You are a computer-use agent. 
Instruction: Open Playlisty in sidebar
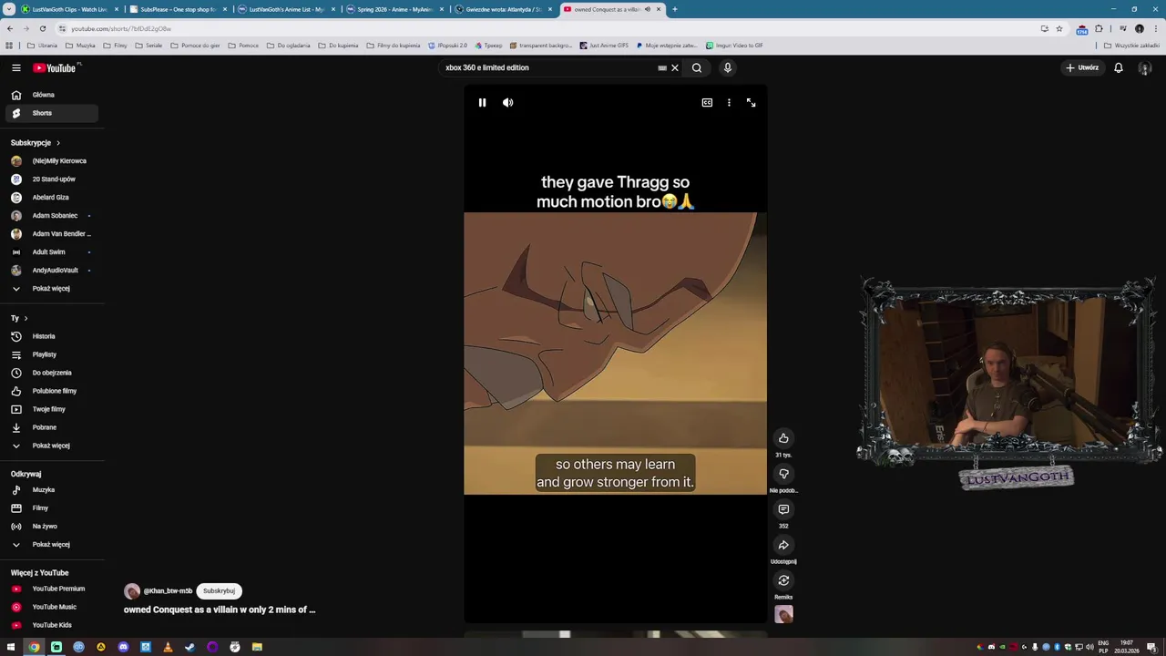(x=51, y=354)
